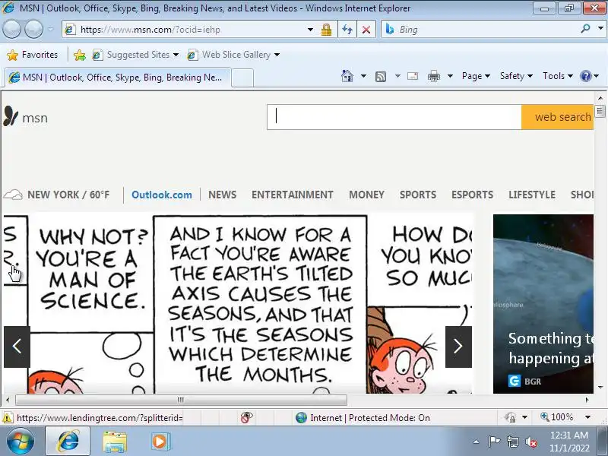Click the red Stop loading icon
This screenshot has height=456, width=608.
[366, 30]
